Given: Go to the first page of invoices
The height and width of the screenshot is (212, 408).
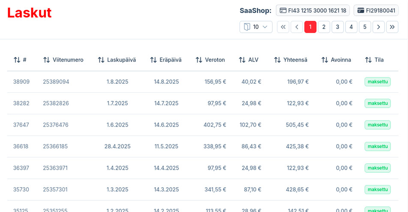Looking at the screenshot, I should tap(283, 27).
